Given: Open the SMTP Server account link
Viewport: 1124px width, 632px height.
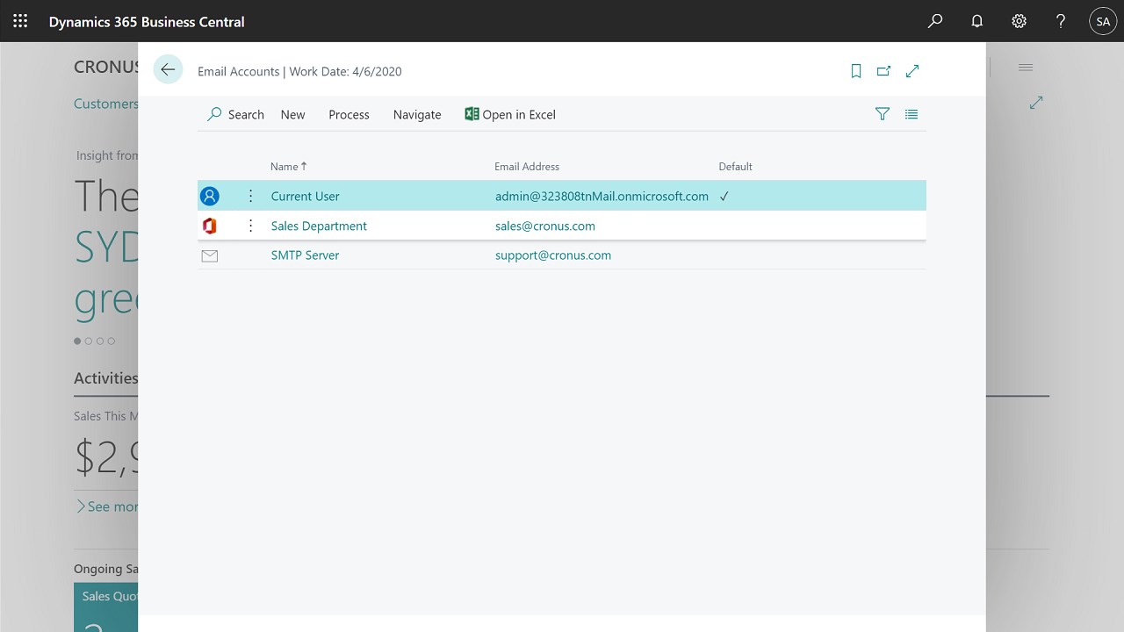Looking at the screenshot, I should tap(305, 255).
